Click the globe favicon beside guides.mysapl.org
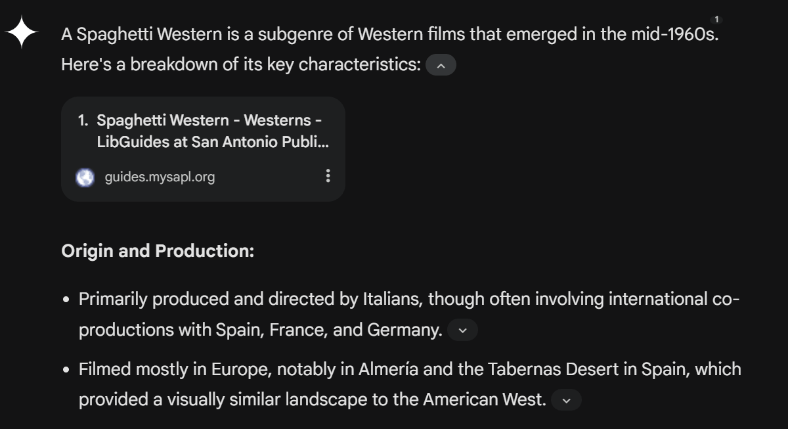Image resolution: width=788 pixels, height=429 pixels. click(x=85, y=177)
